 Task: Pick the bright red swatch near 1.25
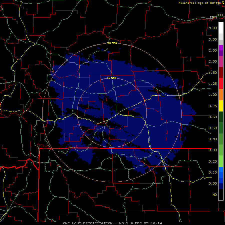[x=221, y=83]
